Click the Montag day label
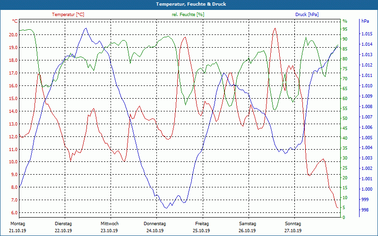This screenshot has width=378, height=236. (x=17, y=224)
